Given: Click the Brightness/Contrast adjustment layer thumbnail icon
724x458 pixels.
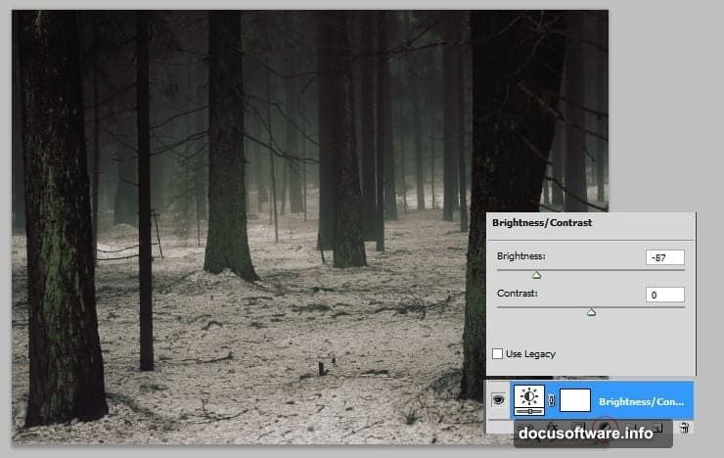Looking at the screenshot, I should 529,400.
